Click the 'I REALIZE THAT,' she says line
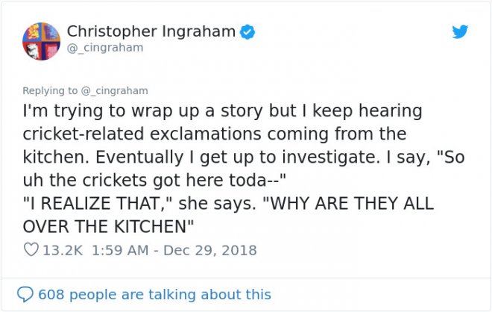The image size is (492, 312). [x=228, y=203]
